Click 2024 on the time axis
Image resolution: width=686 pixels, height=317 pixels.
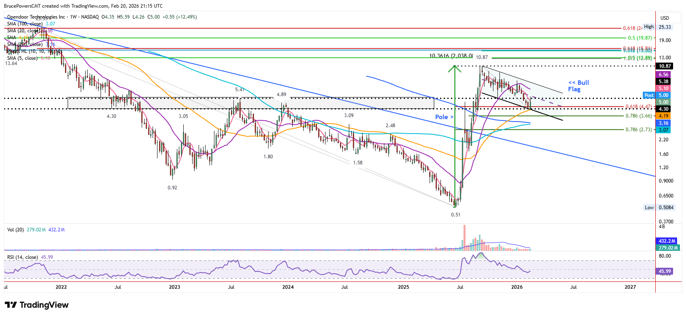tap(288, 287)
